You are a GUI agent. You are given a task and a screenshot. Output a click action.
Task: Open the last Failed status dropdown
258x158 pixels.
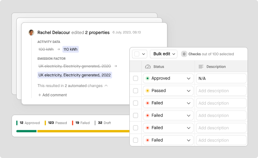(x=168, y=140)
